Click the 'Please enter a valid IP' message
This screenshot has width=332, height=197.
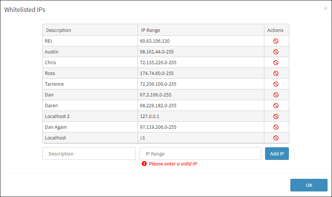tap(173, 164)
